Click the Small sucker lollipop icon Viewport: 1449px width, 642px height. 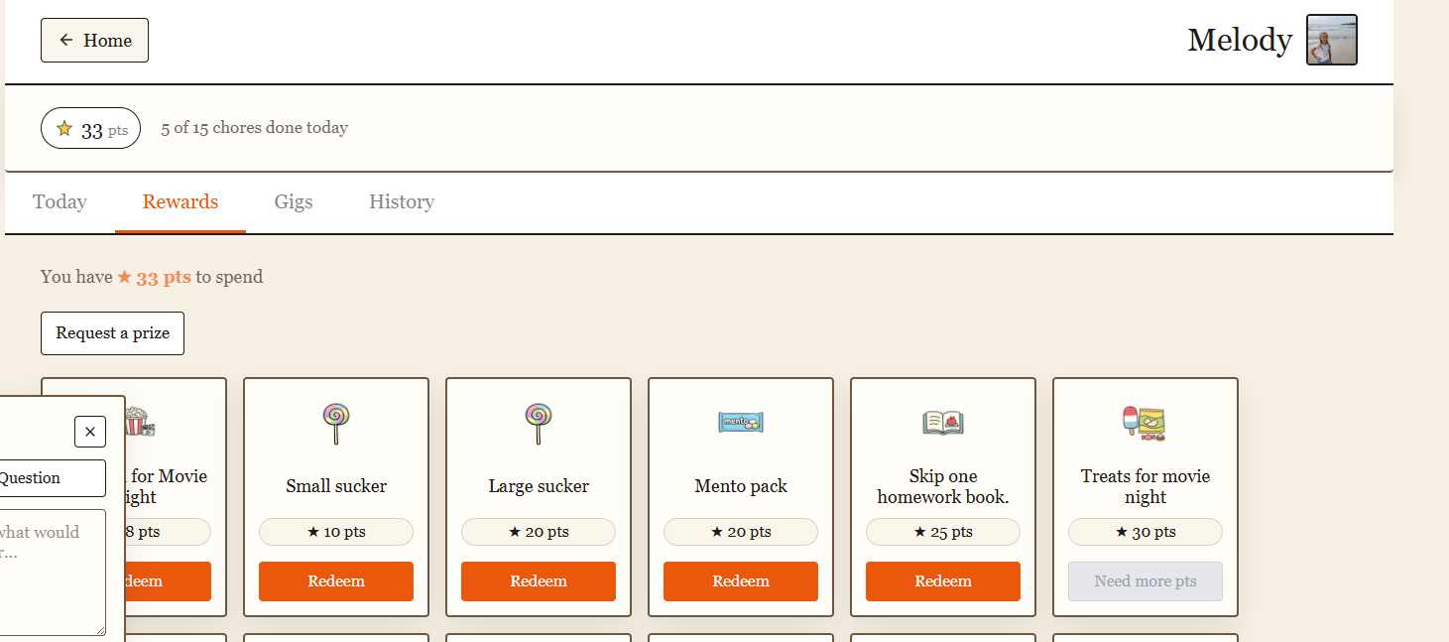[x=336, y=423]
